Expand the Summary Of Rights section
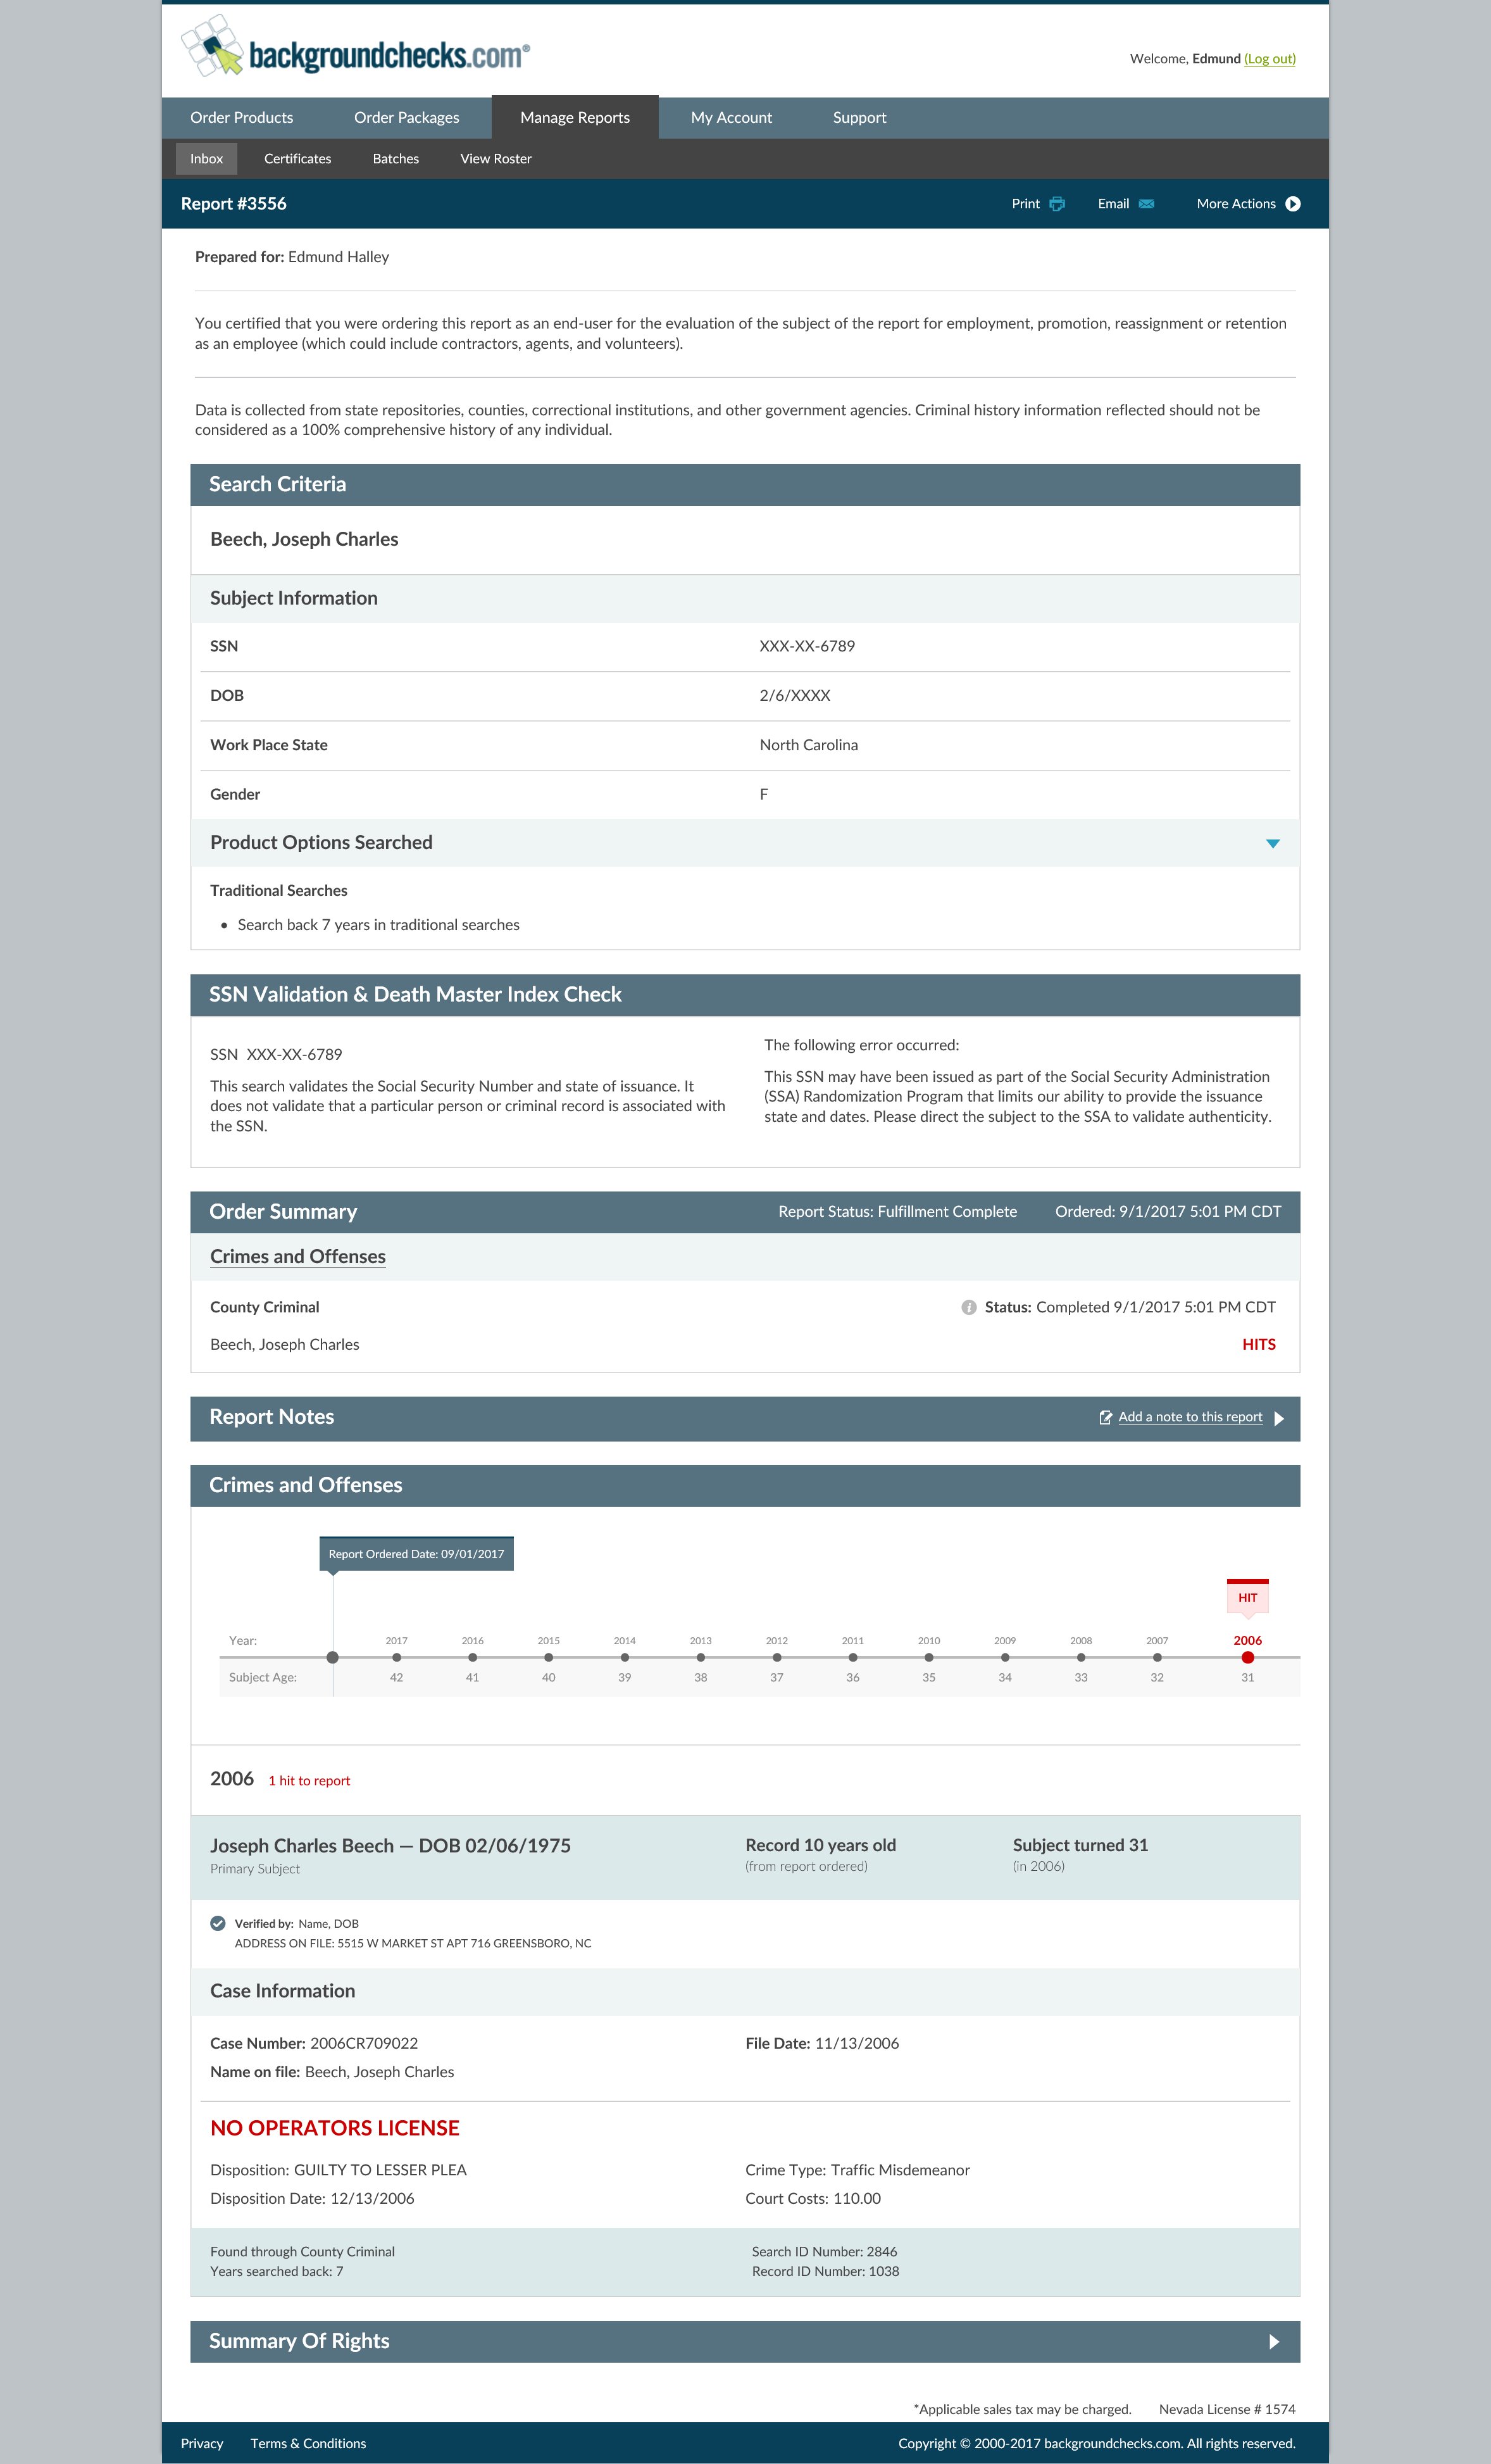Image resolution: width=1491 pixels, height=2464 pixels. pyautogui.click(x=1273, y=2341)
